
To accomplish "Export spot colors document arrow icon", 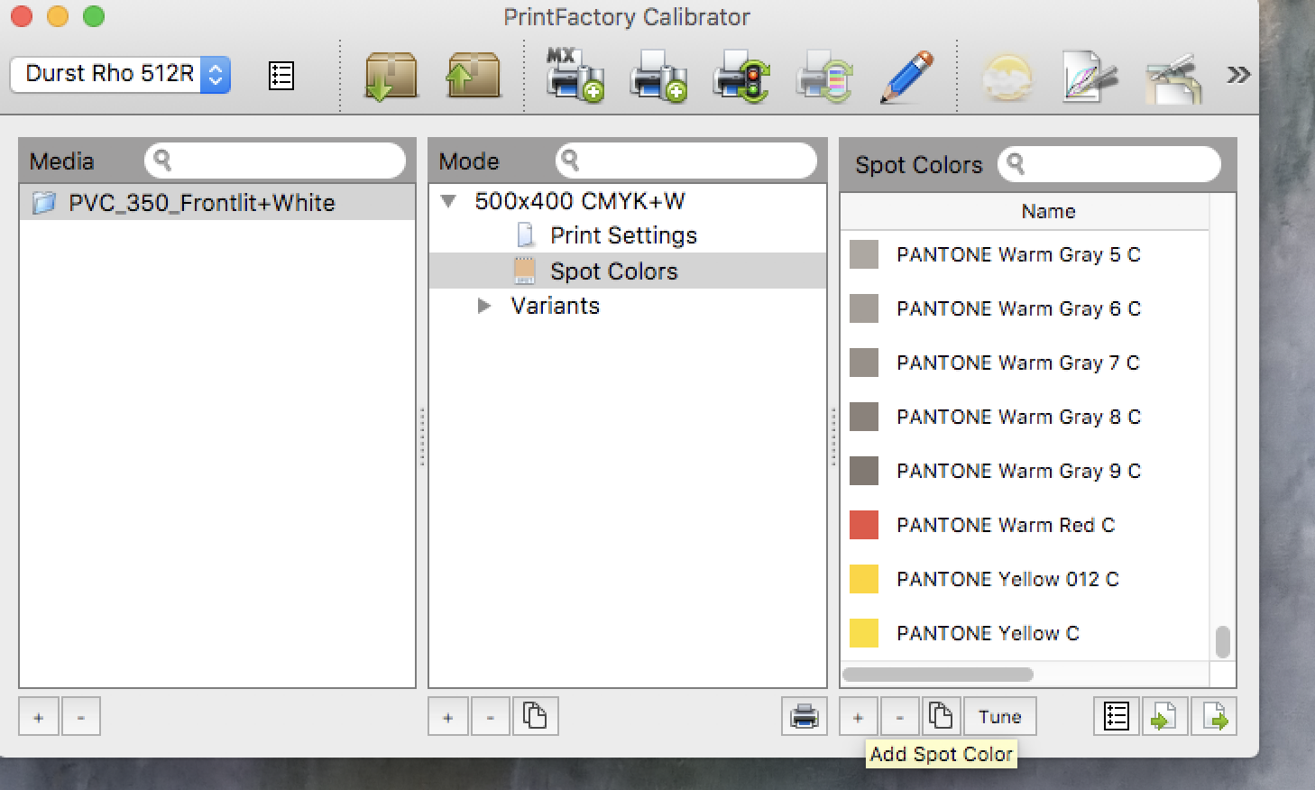I will 1214,717.
